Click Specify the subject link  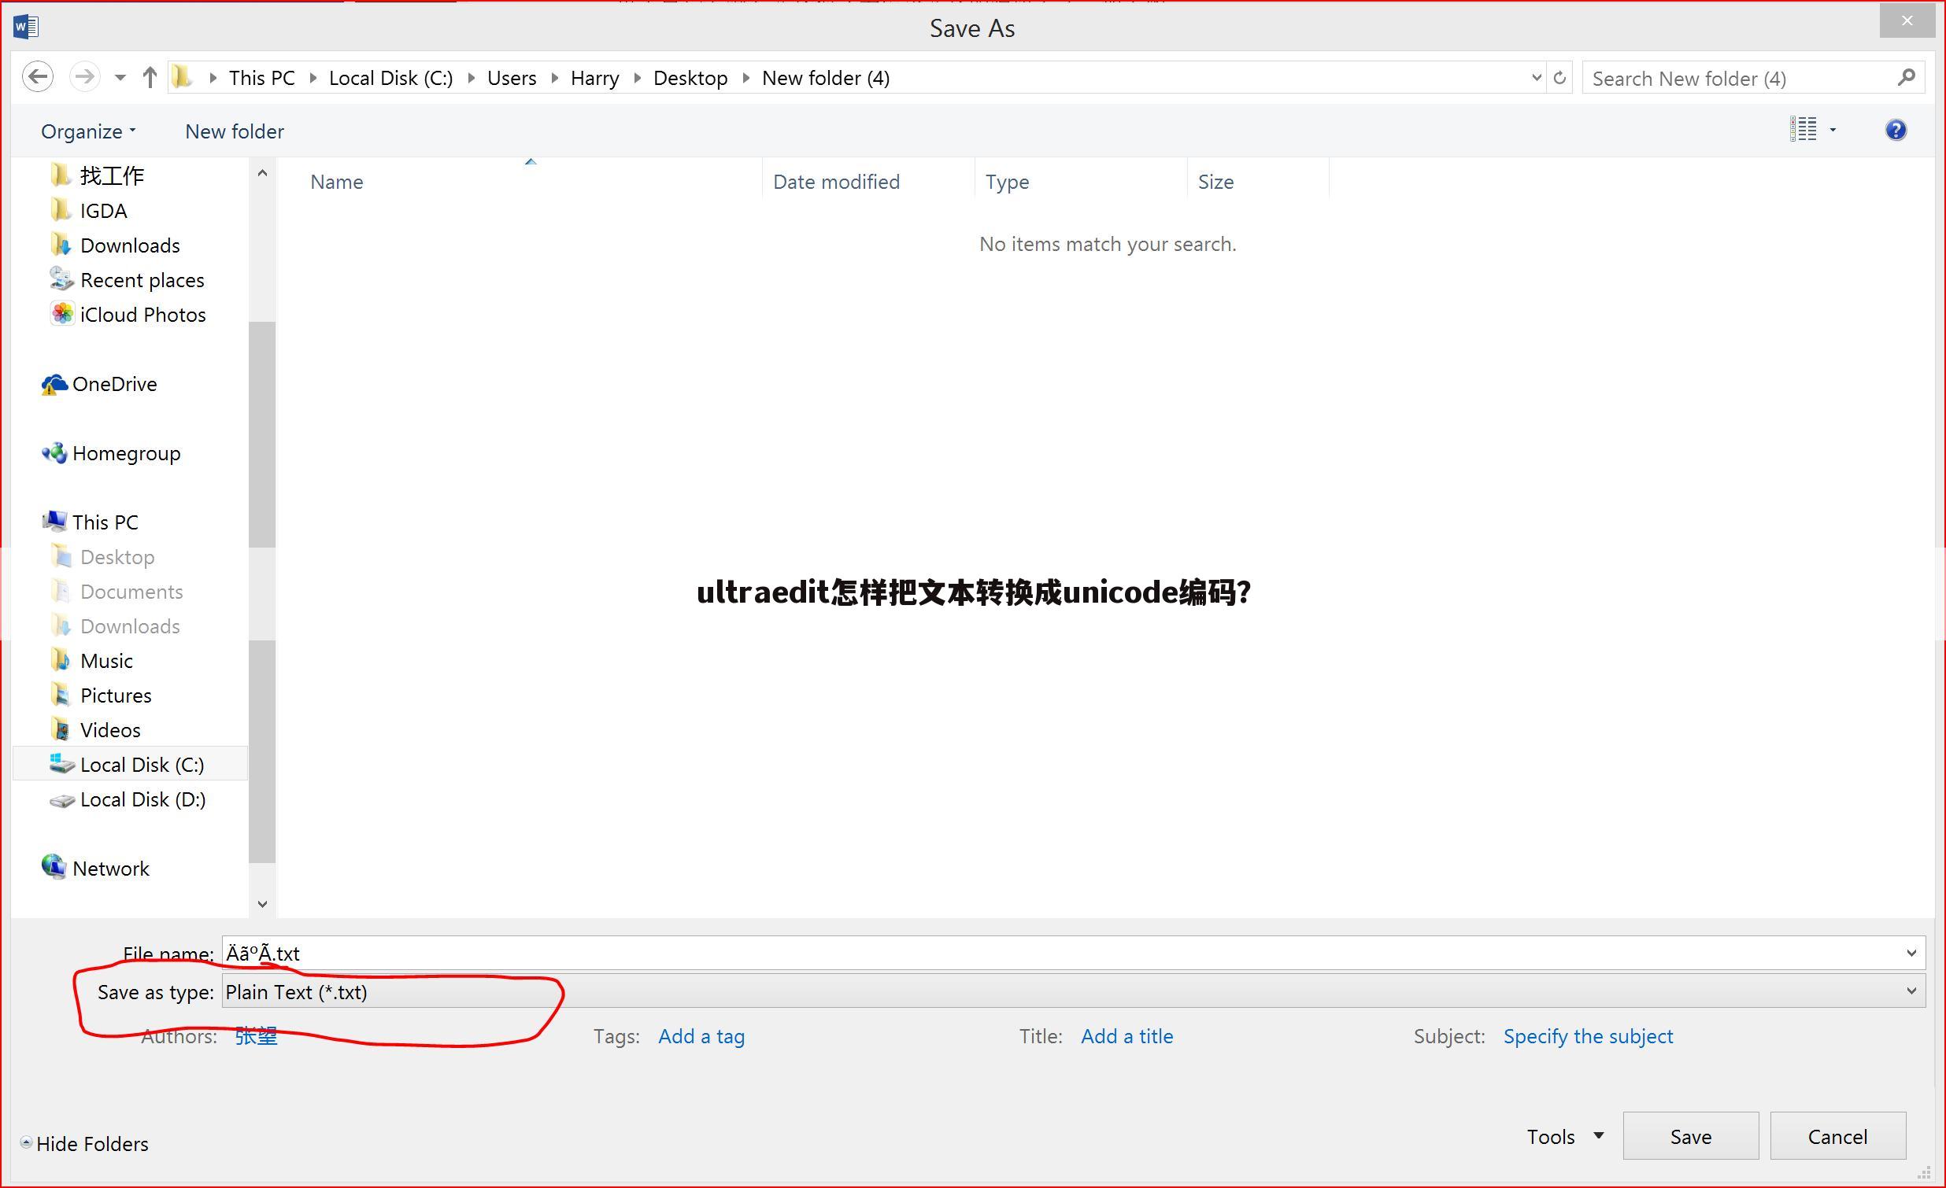tap(1589, 1036)
